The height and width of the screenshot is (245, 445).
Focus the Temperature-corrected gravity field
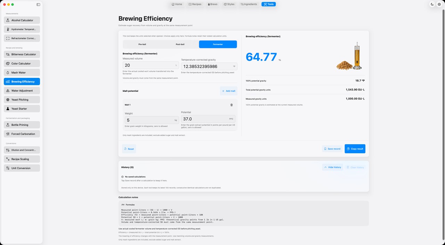point(209,66)
